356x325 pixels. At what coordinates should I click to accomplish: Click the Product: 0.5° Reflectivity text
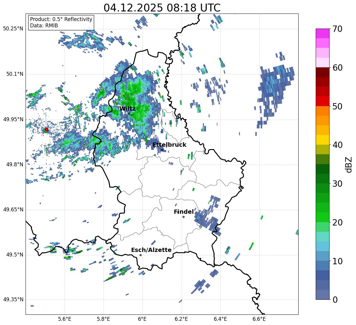pos(61,19)
